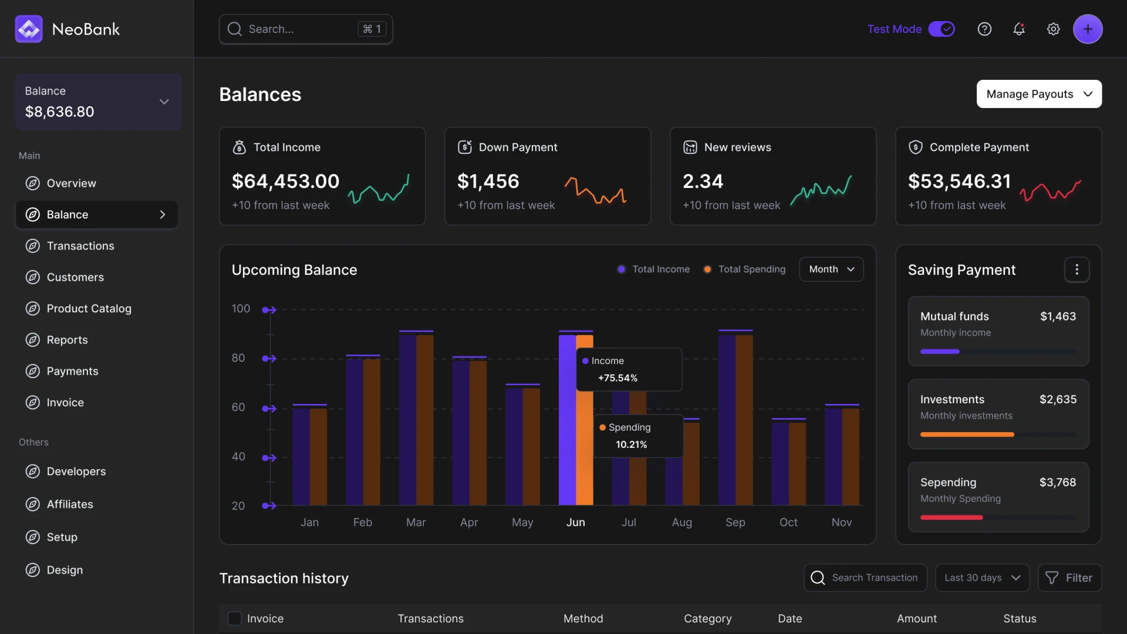Viewport: 1127px width, 634px height.
Task: Toggle the Total Spending legend indicator
Action: point(708,269)
